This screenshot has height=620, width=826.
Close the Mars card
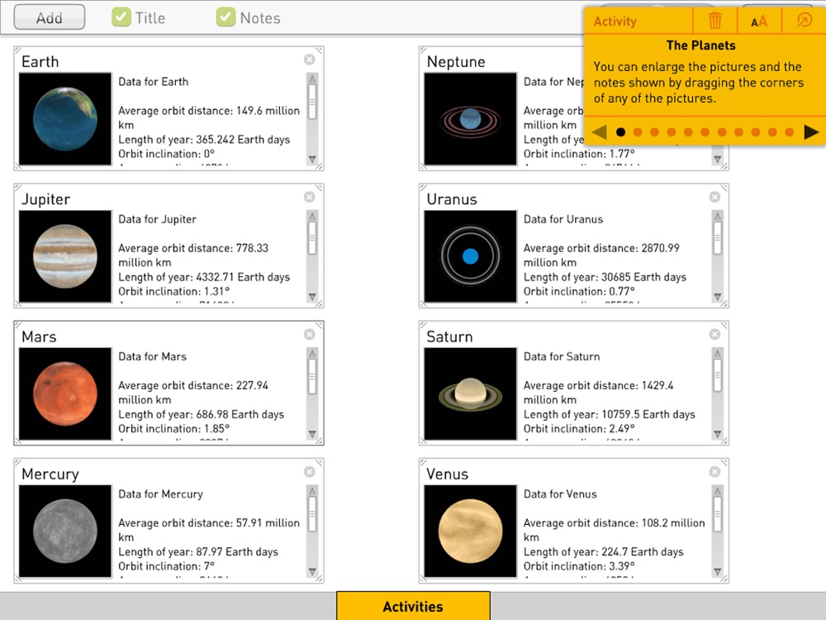310,334
